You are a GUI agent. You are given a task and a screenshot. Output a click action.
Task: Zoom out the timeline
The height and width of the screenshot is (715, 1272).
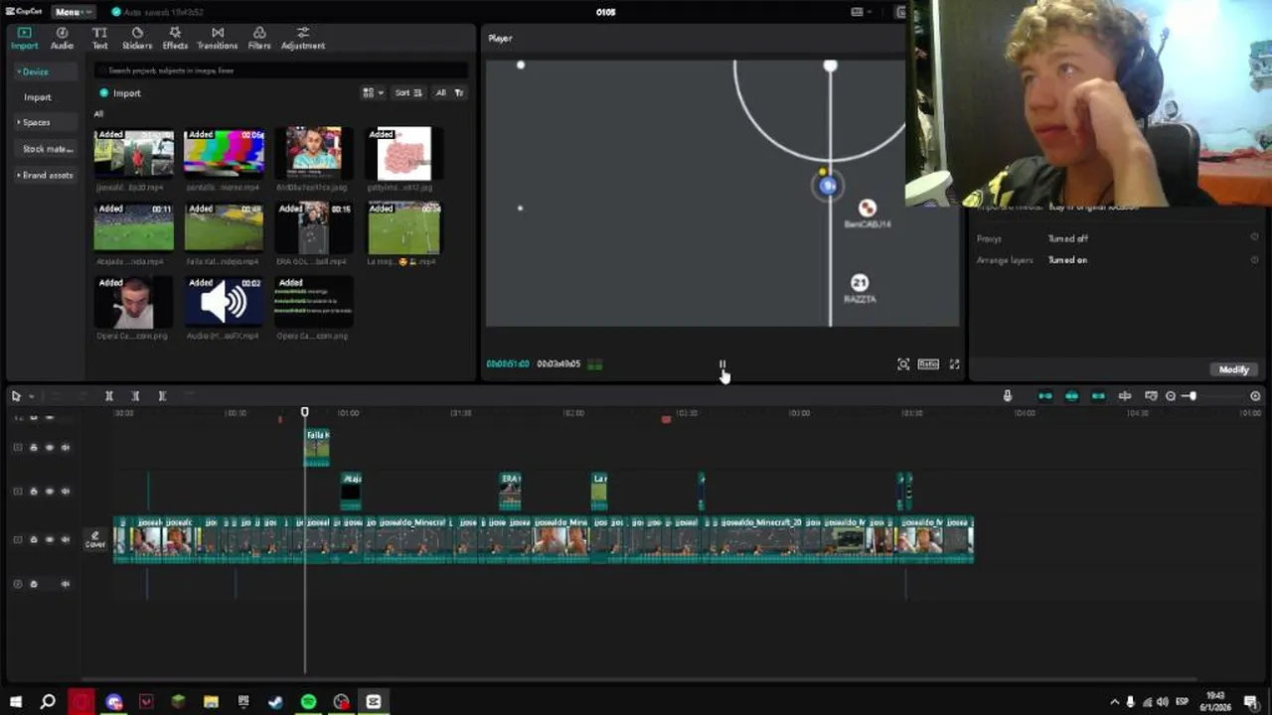click(x=1171, y=396)
